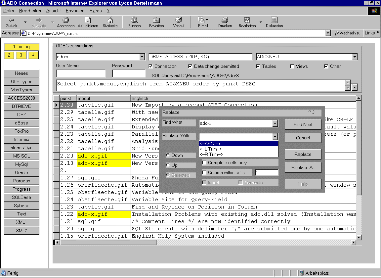Click the Windows logo throbber icon
The height and width of the screenshot is (278, 381).
(x=374, y=11)
